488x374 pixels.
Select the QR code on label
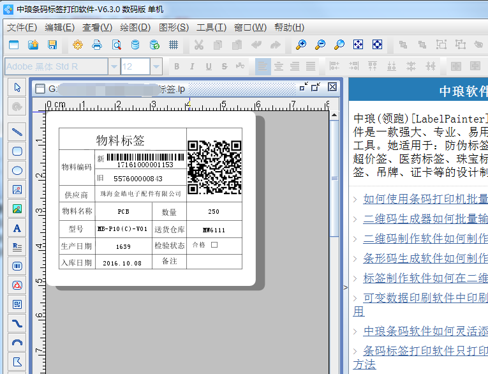pos(214,167)
